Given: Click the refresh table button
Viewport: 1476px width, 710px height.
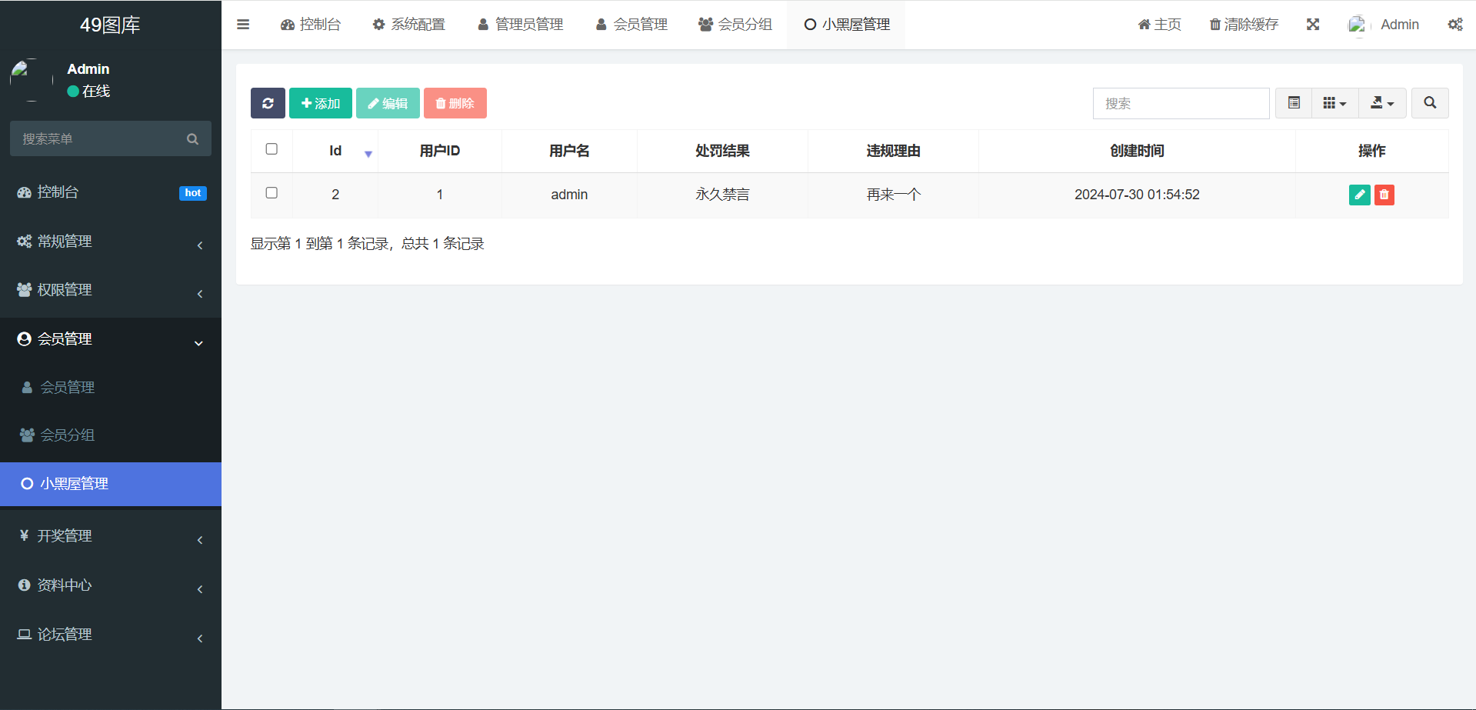Looking at the screenshot, I should [268, 103].
